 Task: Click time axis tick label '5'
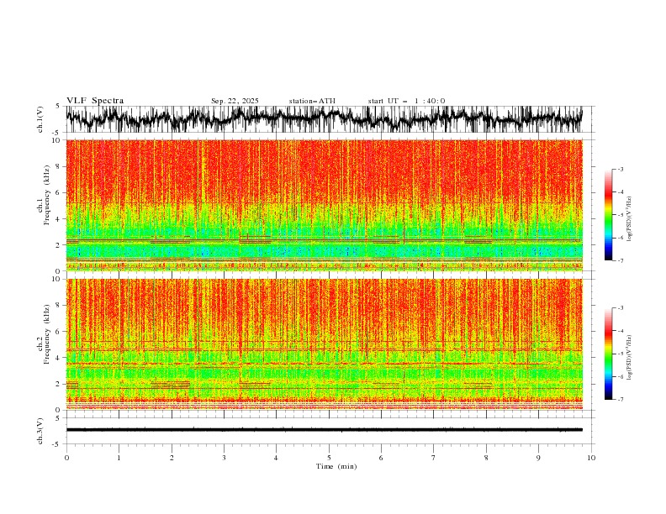coord(329,458)
